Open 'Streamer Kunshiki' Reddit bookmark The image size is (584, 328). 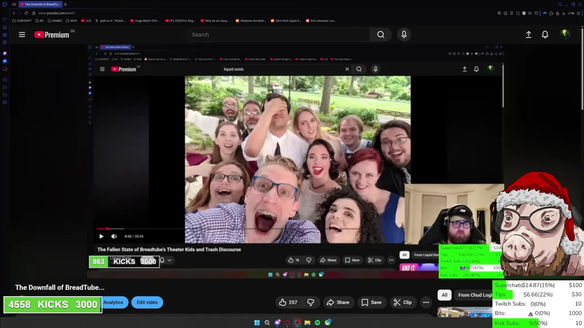point(250,20)
